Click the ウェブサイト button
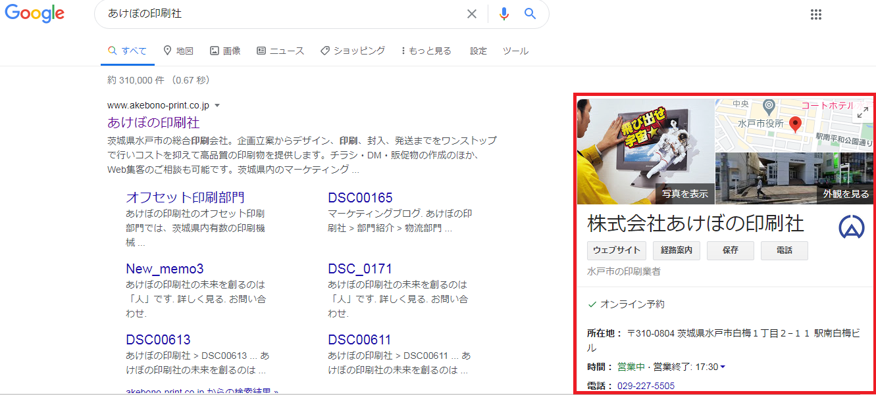Image resolution: width=876 pixels, height=395 pixels. tap(616, 250)
